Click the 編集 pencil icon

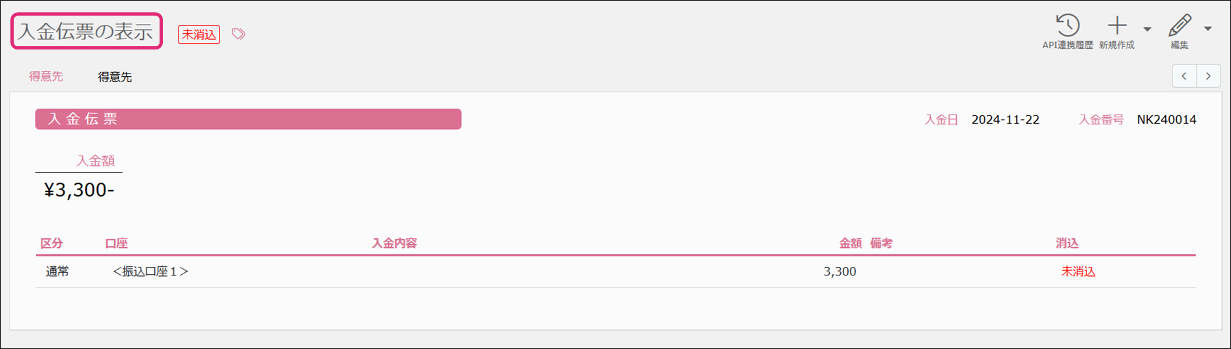(x=1180, y=26)
